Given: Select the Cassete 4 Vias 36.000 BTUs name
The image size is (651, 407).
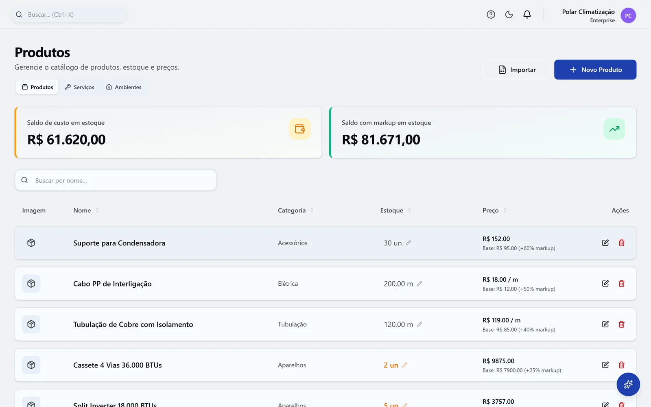Looking at the screenshot, I should pos(118,365).
